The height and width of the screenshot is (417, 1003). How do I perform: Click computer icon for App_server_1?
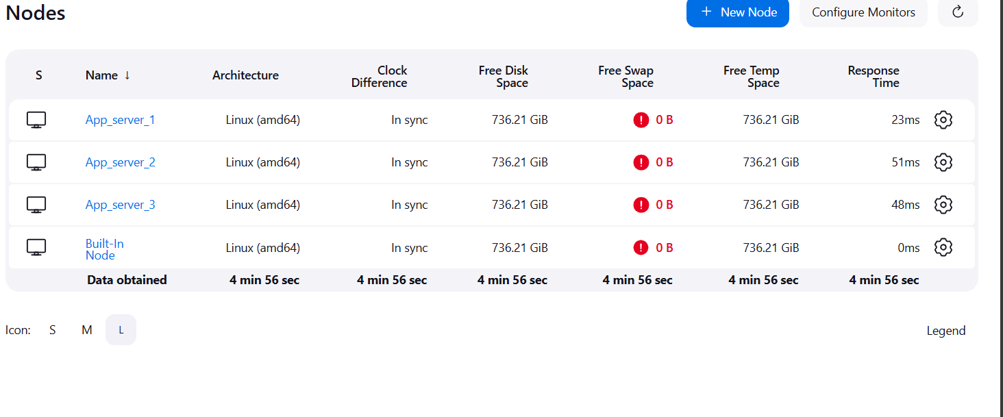pos(36,121)
